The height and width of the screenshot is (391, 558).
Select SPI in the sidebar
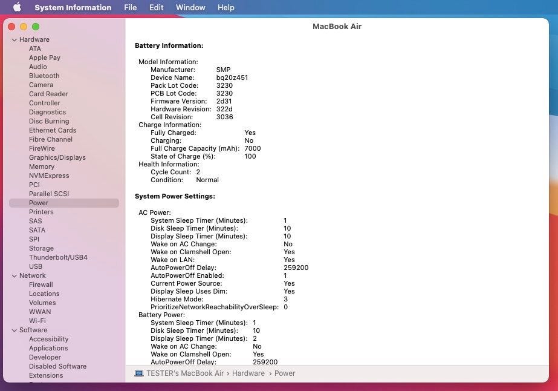[34, 239]
